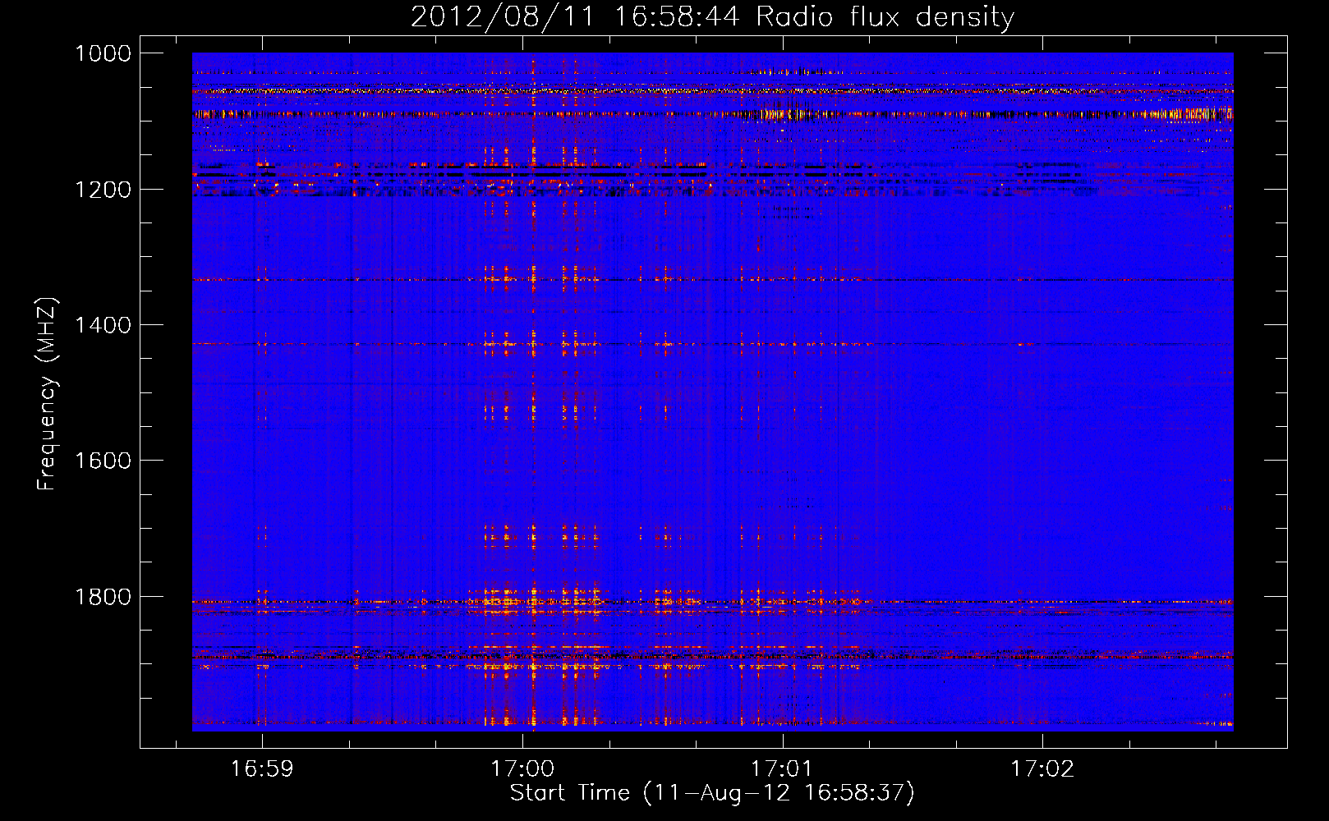Screen dimensions: 1329x821
Task: Select the 1400 frequency axis label
Action: click(103, 325)
